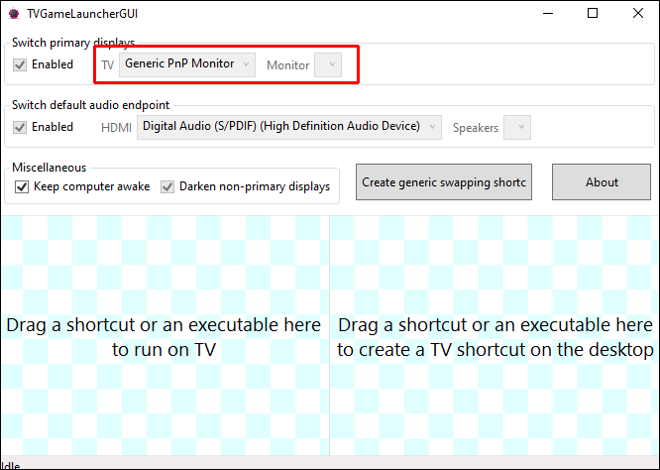
Task: Click the create TV shortcut drop area
Action: [x=495, y=336]
